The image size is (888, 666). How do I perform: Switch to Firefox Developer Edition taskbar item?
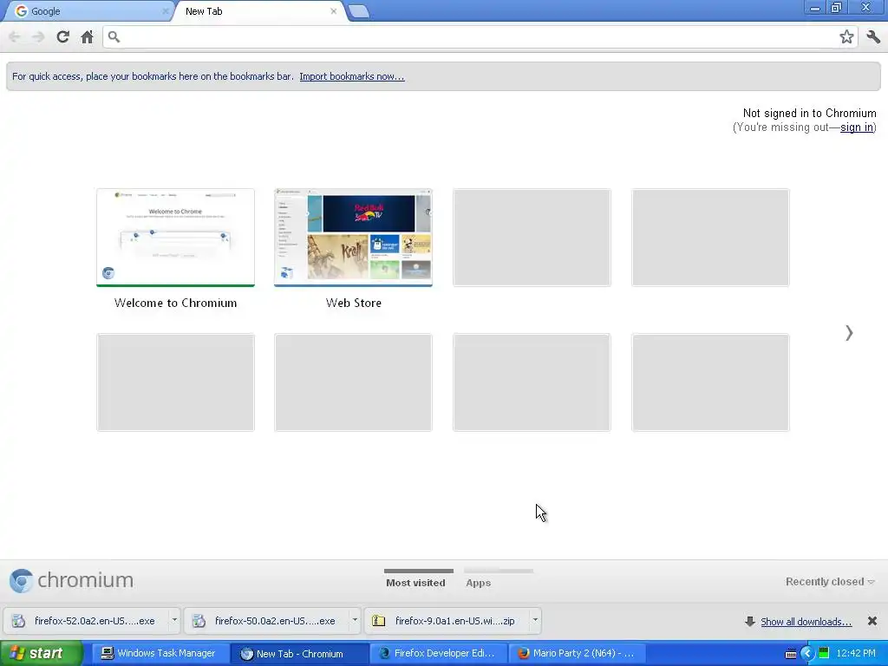[x=438, y=654]
